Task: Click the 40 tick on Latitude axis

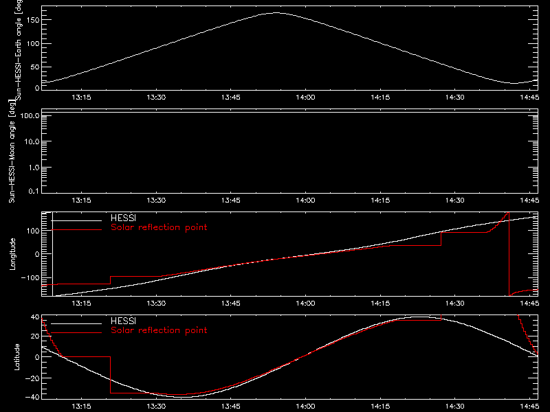Action: pos(35,317)
